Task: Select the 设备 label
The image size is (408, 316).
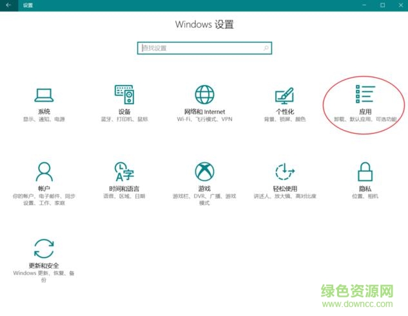Action: (x=124, y=112)
